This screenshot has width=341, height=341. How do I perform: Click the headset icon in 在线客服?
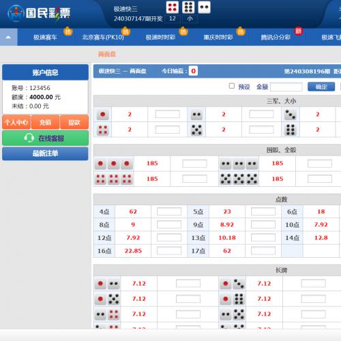29,138
